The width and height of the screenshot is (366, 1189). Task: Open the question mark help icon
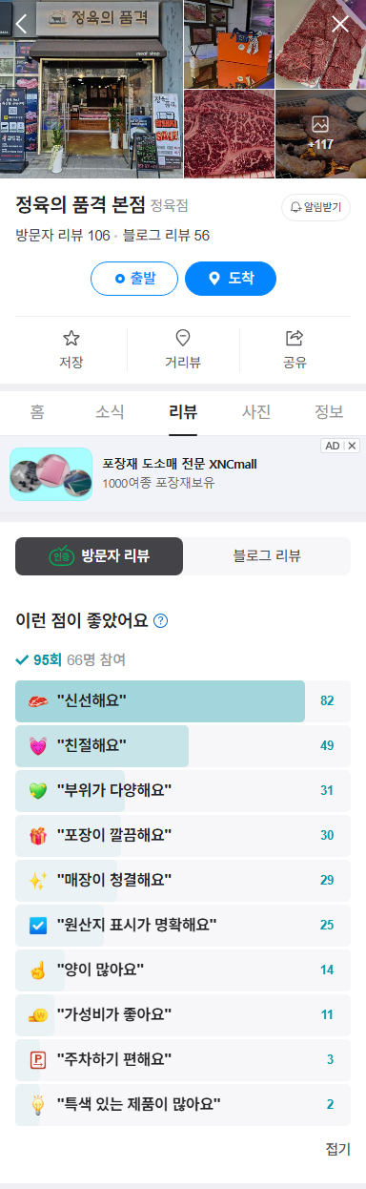pyautogui.click(x=161, y=620)
